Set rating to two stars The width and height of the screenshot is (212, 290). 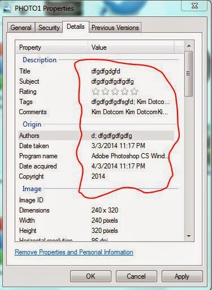(105, 92)
